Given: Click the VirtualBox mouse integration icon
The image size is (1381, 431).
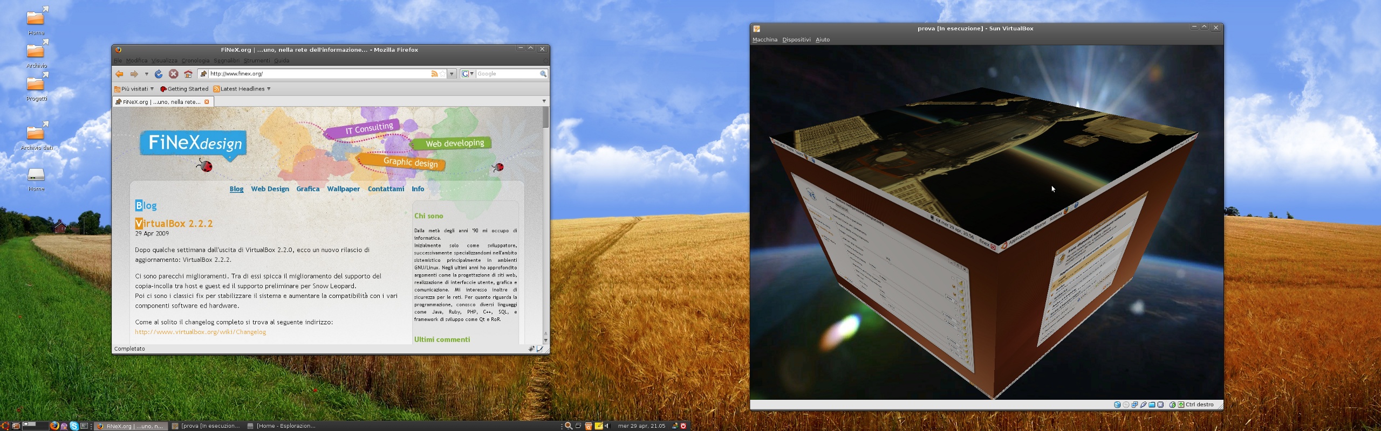Looking at the screenshot, I should [1172, 405].
